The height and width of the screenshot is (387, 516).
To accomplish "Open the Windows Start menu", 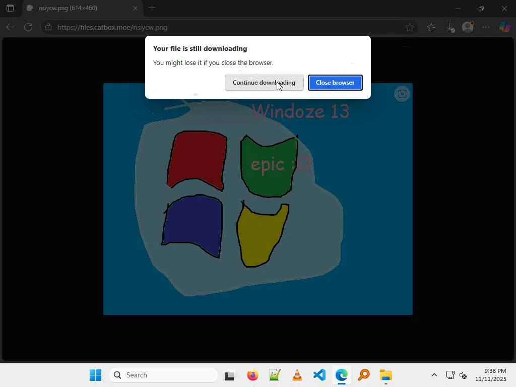I will (95, 375).
